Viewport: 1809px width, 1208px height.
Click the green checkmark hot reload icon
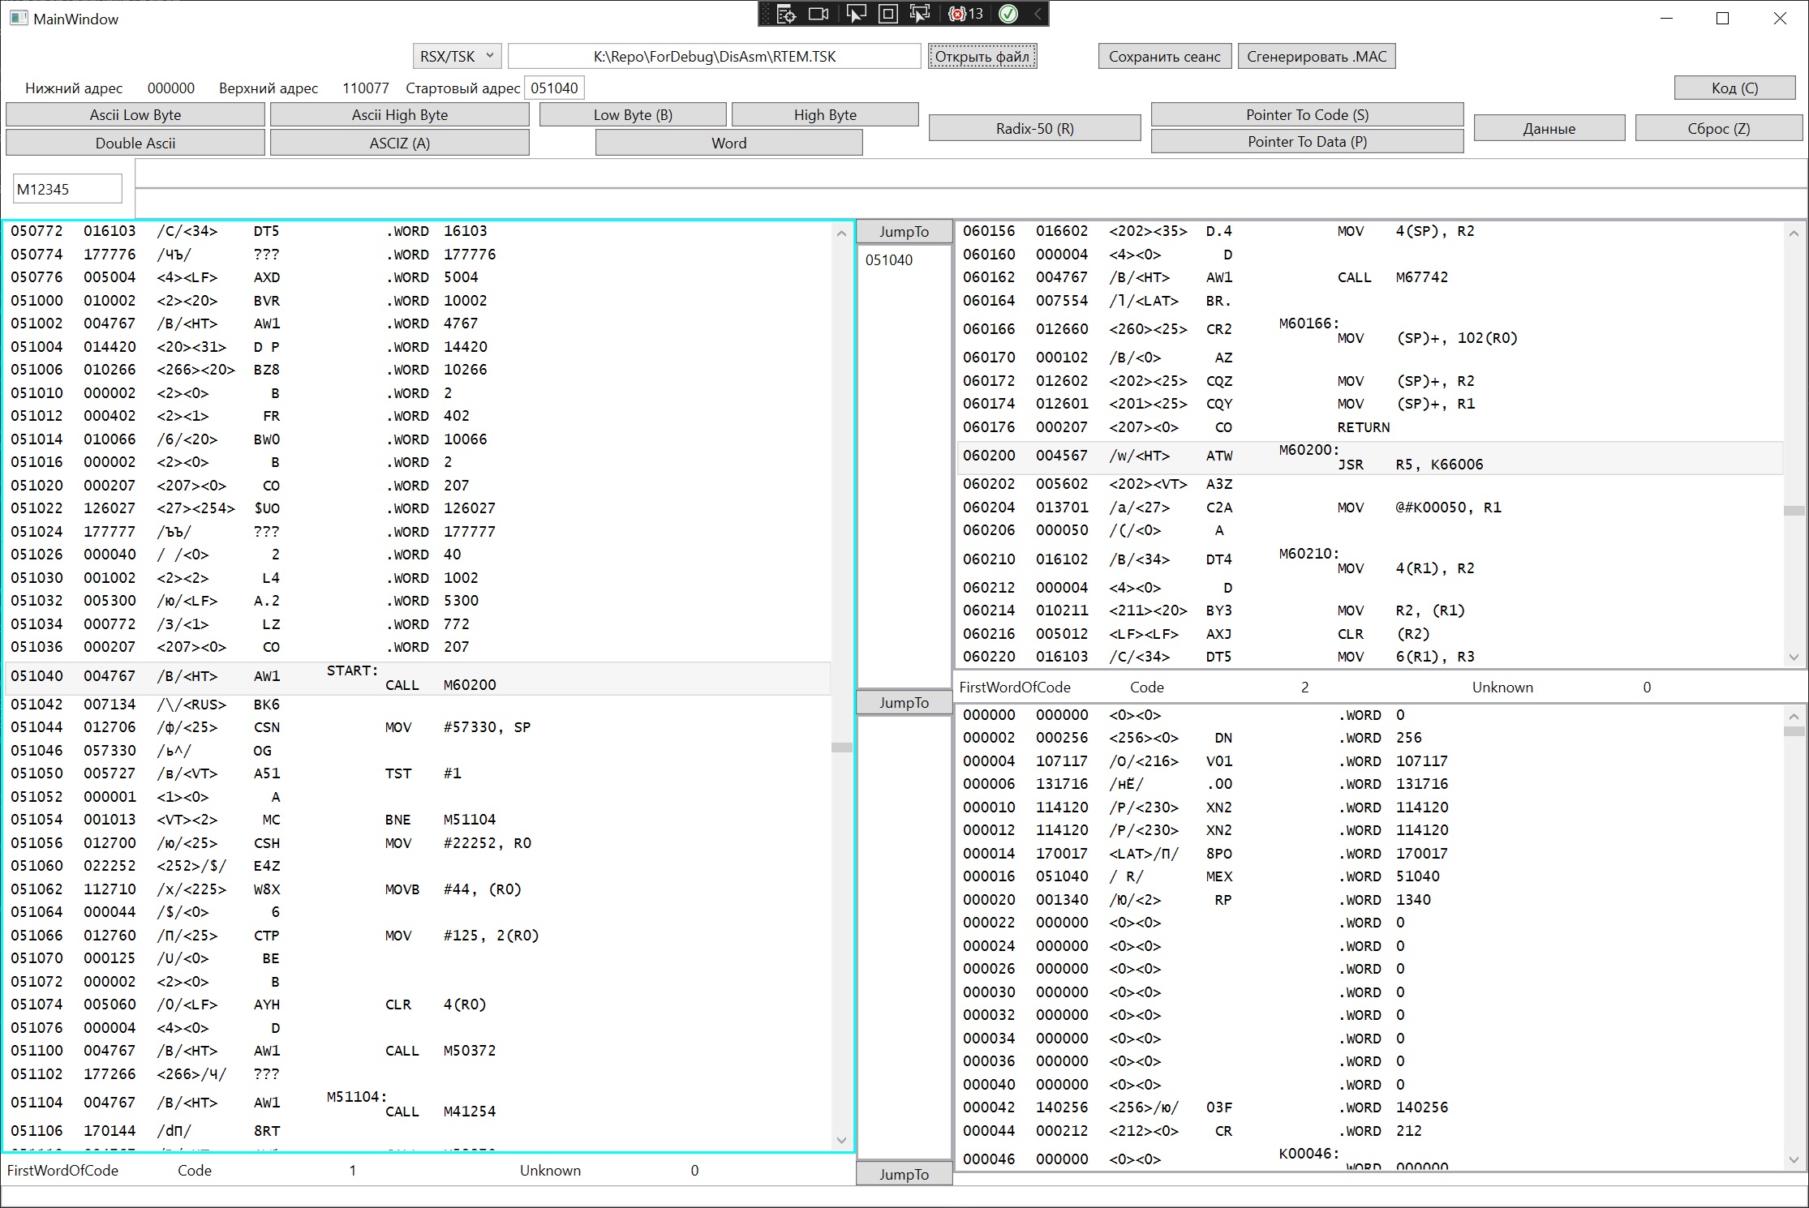[x=1008, y=14]
